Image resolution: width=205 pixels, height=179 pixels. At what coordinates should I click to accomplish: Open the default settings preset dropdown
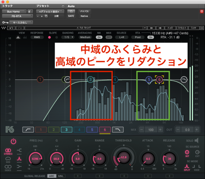(x=50, y=12)
